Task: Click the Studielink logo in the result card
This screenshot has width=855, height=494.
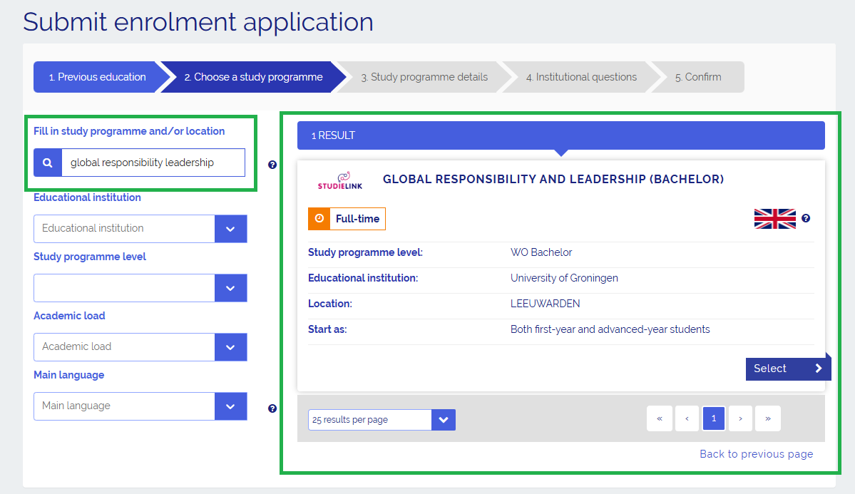Action: coord(339,181)
